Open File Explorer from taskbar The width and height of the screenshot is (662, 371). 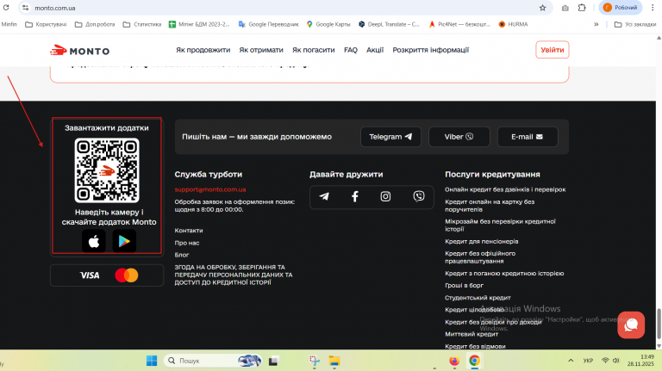click(x=334, y=361)
